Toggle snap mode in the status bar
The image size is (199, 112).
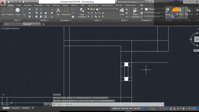pyautogui.click(x=147, y=109)
